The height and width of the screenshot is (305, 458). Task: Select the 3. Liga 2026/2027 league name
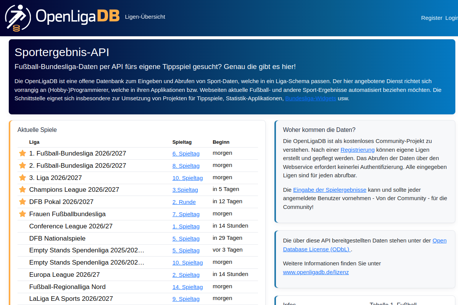pos(55,178)
